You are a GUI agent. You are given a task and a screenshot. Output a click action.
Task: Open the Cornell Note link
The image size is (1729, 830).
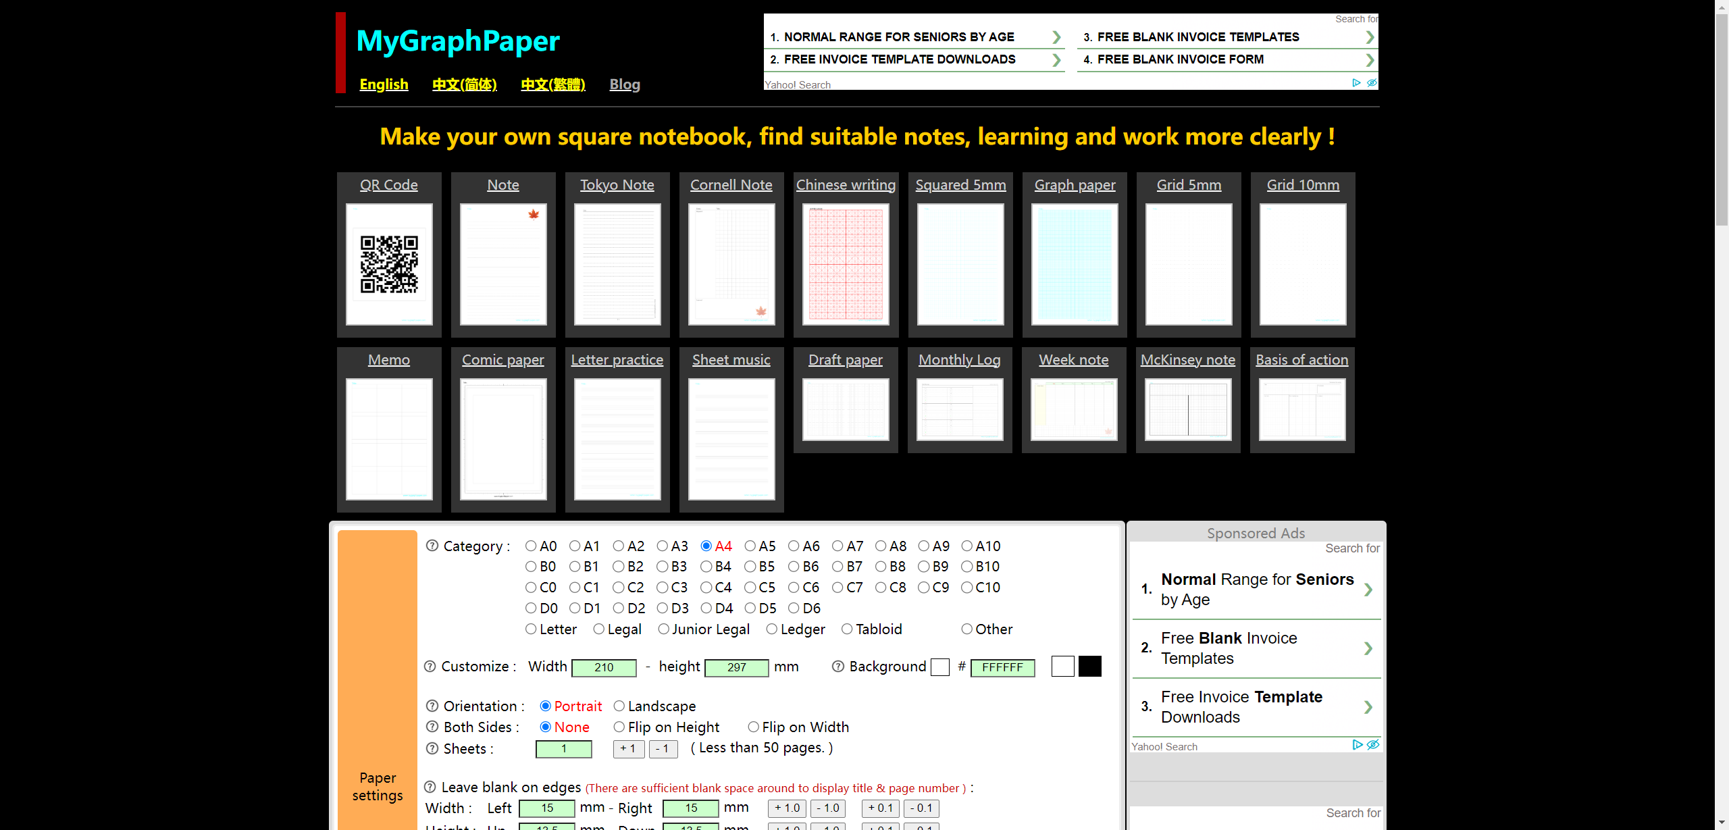(731, 184)
